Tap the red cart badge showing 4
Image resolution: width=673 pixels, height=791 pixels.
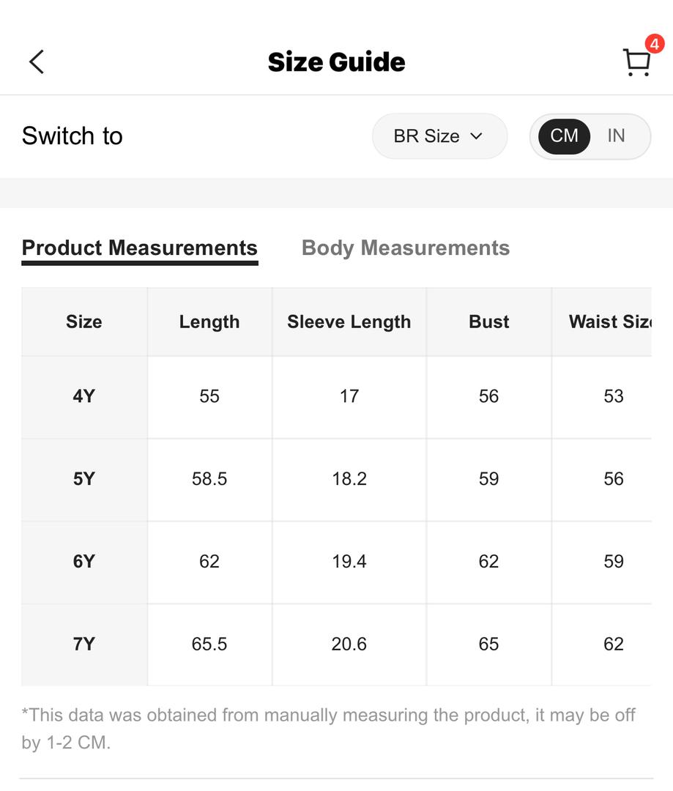click(655, 45)
